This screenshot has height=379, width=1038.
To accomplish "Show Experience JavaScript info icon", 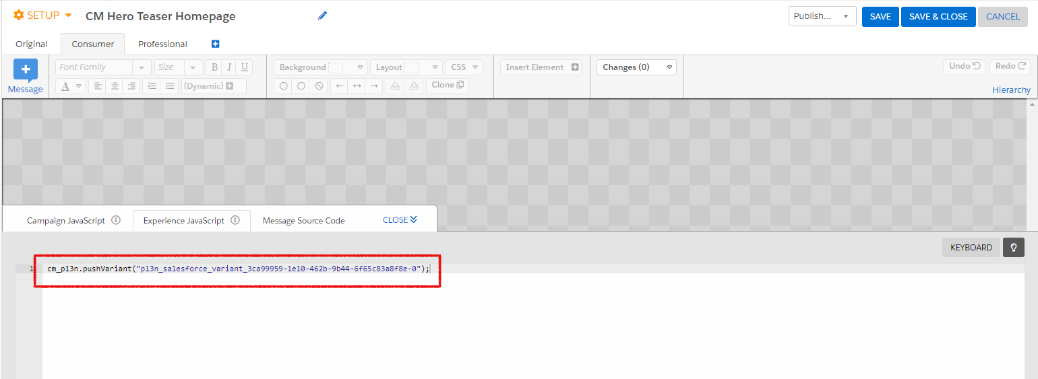I will [235, 220].
